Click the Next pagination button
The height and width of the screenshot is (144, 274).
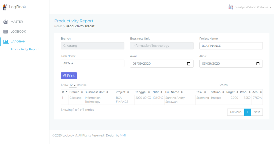click(x=257, y=112)
